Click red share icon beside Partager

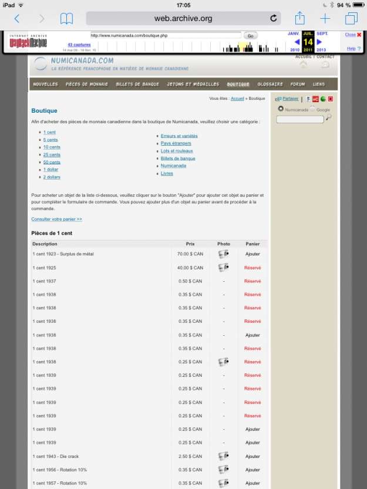point(315,99)
